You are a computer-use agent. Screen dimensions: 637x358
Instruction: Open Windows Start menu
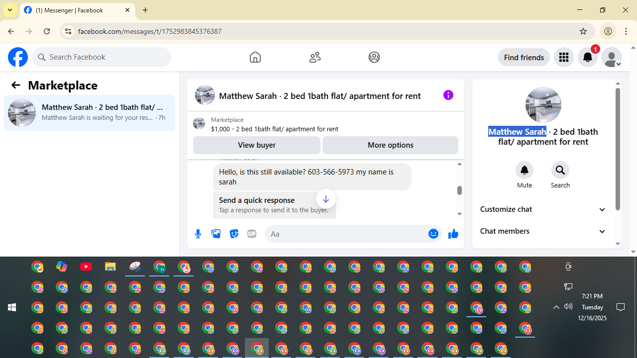(12, 307)
